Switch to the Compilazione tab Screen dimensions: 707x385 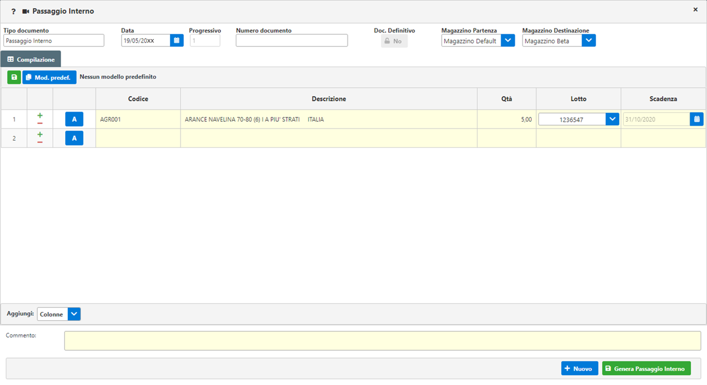tap(31, 59)
